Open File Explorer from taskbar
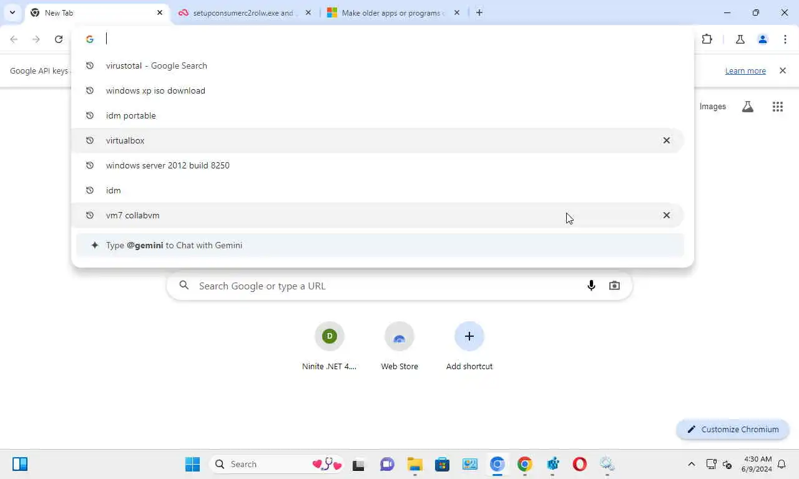The width and height of the screenshot is (799, 479). 414,464
